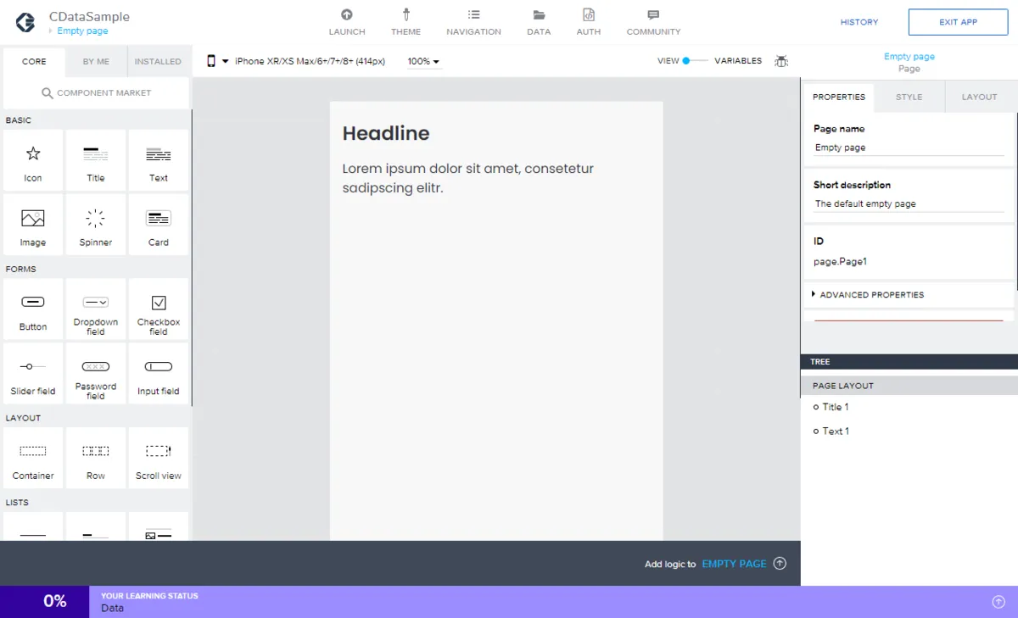
Task: Open the 100% zoom dropdown
Action: point(423,61)
